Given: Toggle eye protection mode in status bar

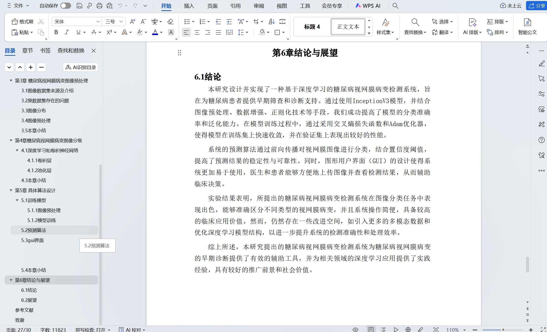Looking at the screenshot, I should [355, 329].
